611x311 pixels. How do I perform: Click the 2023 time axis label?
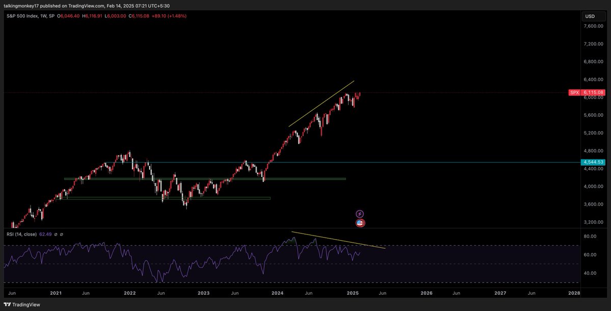point(204,294)
